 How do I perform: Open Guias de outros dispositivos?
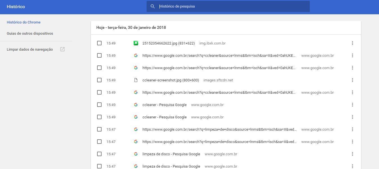pos(30,34)
